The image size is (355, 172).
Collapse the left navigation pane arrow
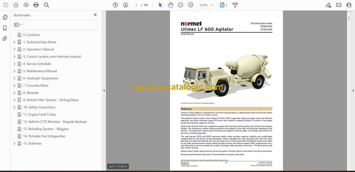coord(104,91)
